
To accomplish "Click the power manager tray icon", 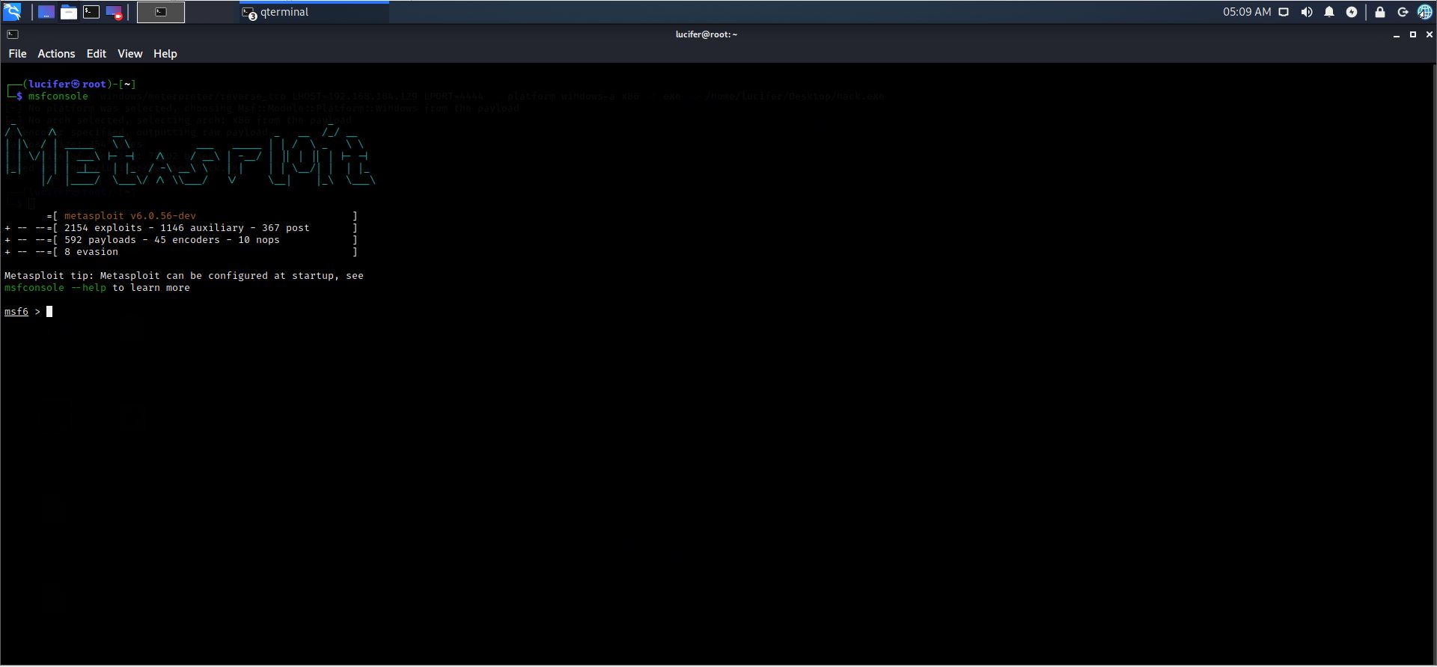I will tap(1352, 12).
